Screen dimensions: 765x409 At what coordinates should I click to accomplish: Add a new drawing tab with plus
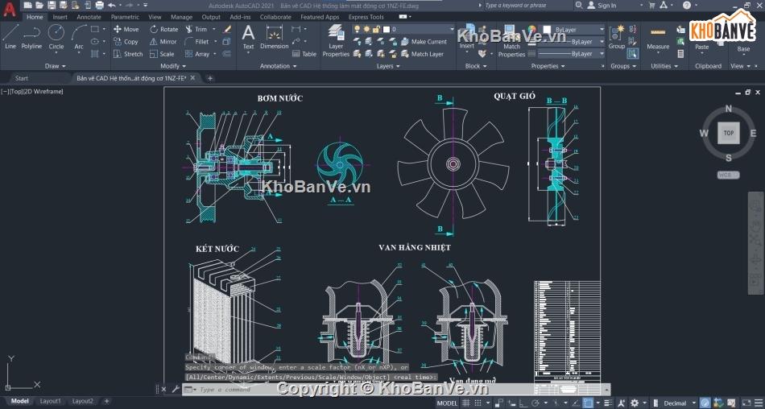tap(210, 78)
